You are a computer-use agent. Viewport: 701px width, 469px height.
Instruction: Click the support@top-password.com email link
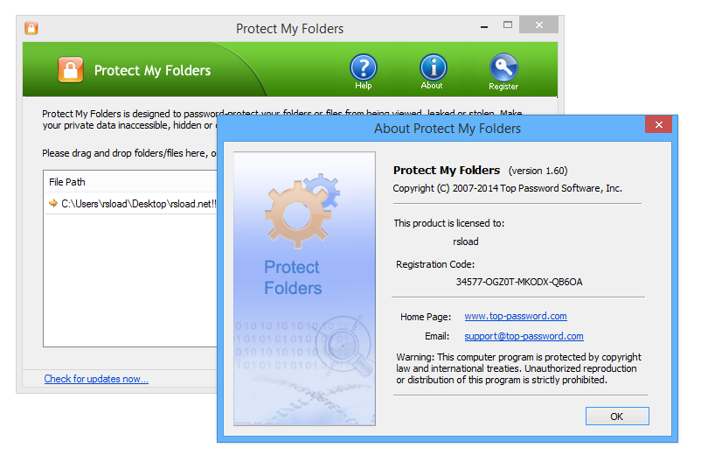tap(524, 336)
